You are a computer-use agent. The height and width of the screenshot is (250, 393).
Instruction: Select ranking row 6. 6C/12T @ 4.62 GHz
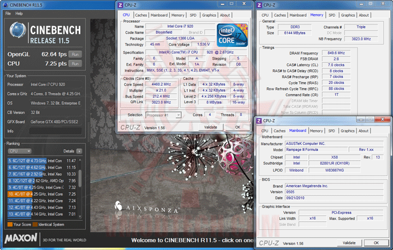[x=41, y=168]
